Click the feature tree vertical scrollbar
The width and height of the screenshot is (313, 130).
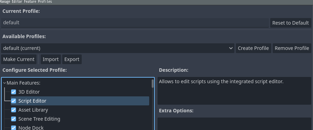(x=153, y=84)
